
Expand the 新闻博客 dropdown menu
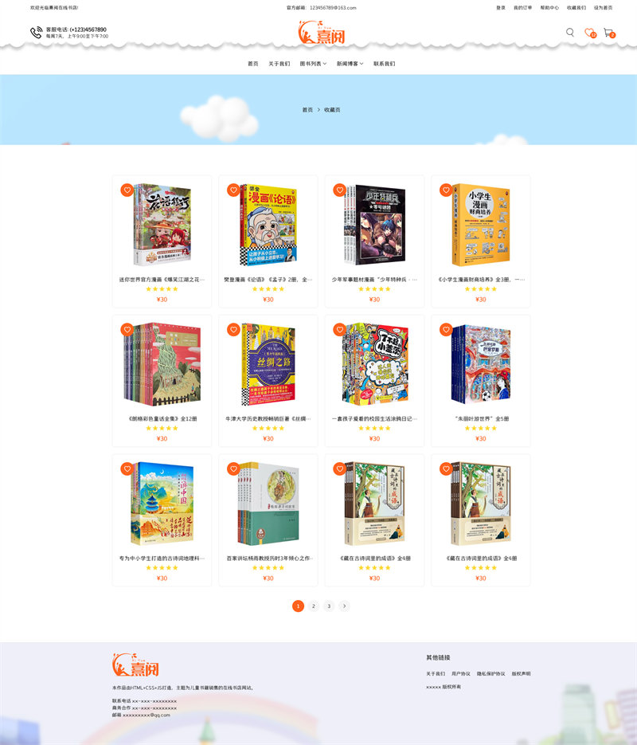(350, 64)
